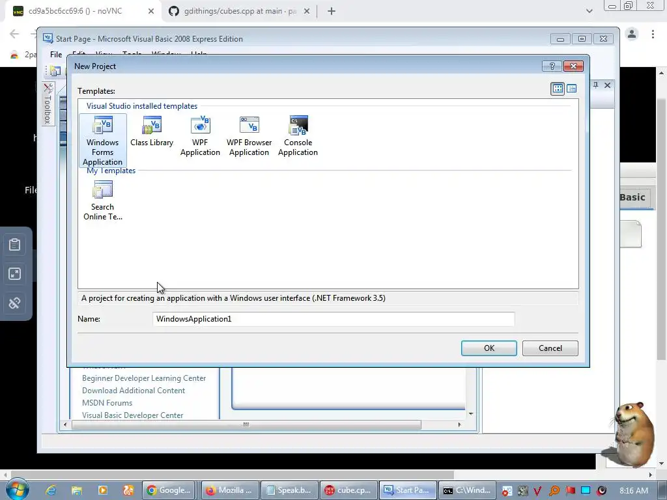Close the gdithings GitHub tab
The image size is (667, 500).
tap(307, 11)
